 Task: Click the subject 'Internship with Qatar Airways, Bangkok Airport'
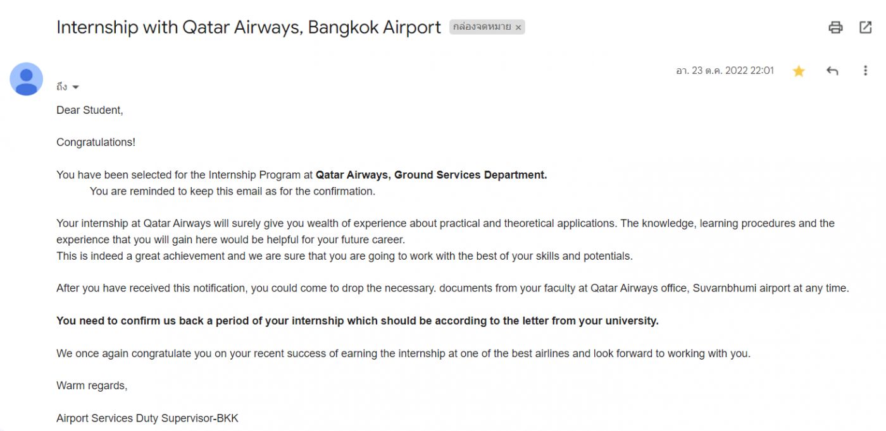[x=248, y=27]
